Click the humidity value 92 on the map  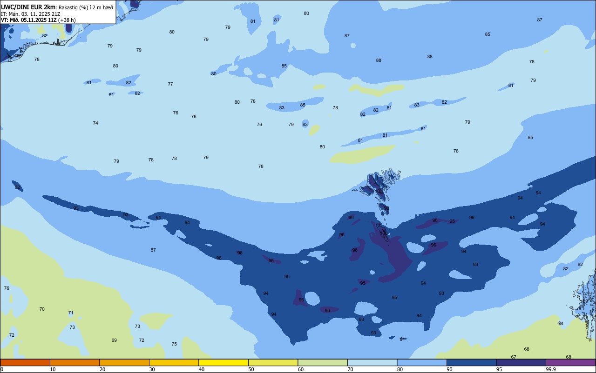pyautogui.click(x=17, y=187)
